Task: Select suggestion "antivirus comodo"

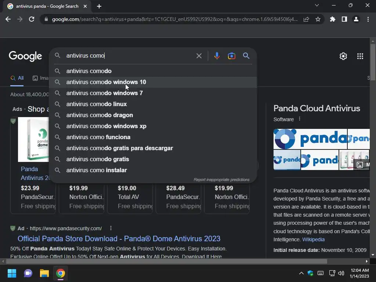Action: (x=153, y=71)
